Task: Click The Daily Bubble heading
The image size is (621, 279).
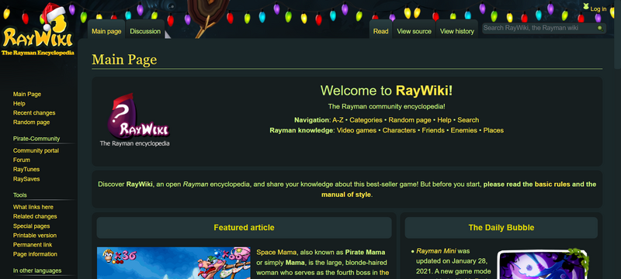Action: [x=501, y=228]
